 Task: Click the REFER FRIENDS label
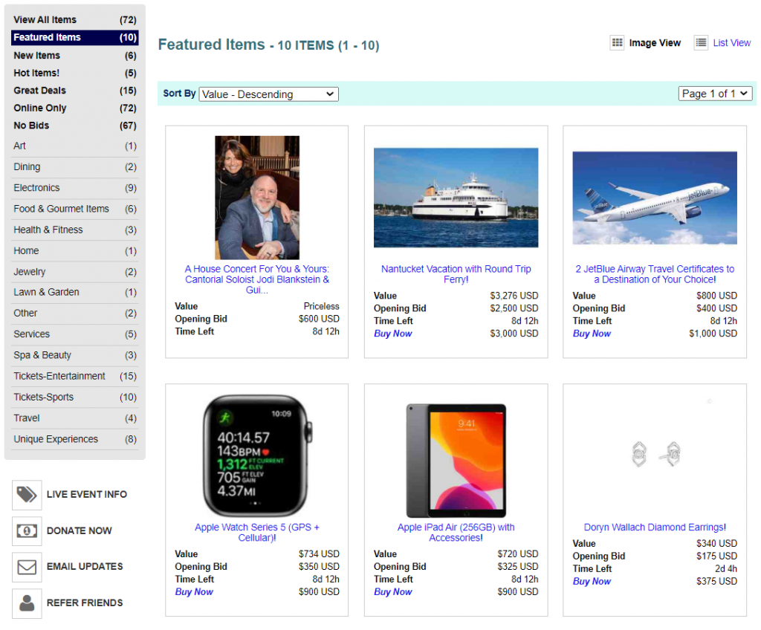click(x=85, y=603)
